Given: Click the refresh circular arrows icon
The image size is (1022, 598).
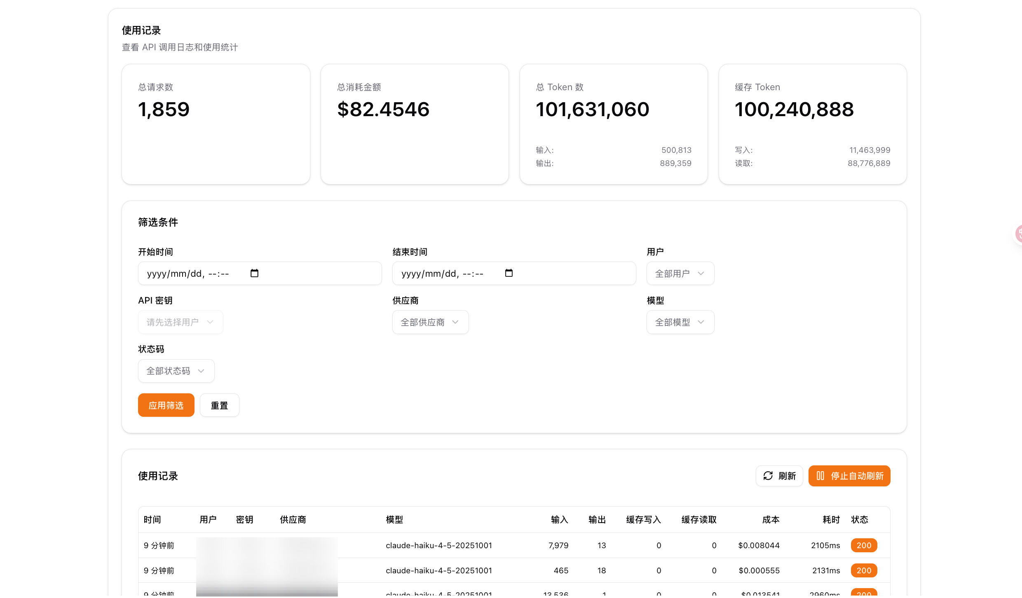Looking at the screenshot, I should click(768, 476).
